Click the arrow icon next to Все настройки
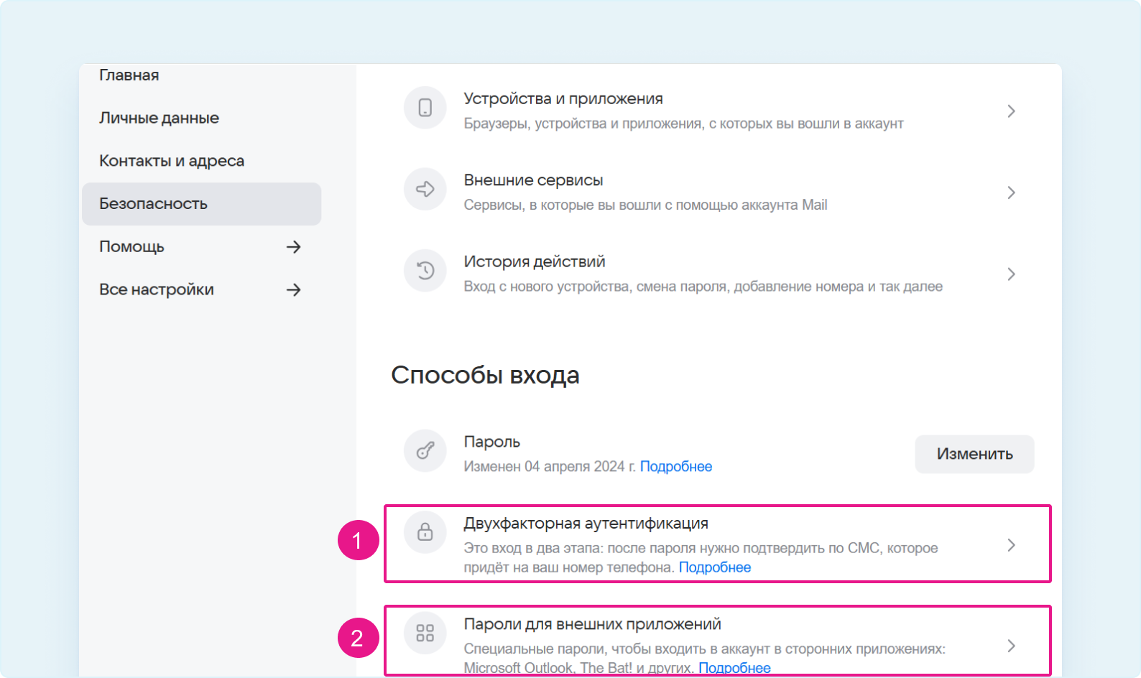The width and height of the screenshot is (1141, 678). tap(293, 290)
